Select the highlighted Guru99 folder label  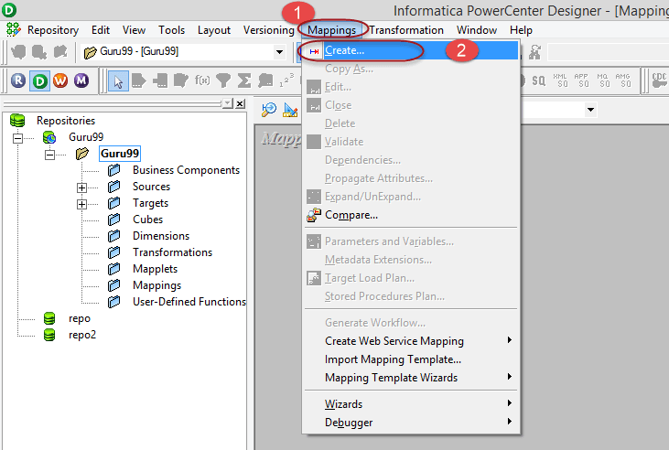(120, 154)
